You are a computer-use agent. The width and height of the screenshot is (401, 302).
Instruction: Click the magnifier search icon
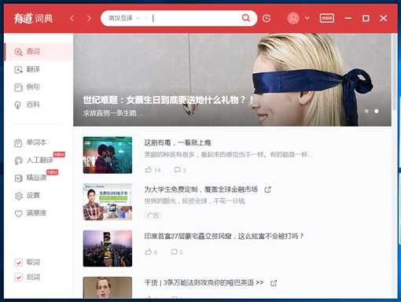(246, 18)
